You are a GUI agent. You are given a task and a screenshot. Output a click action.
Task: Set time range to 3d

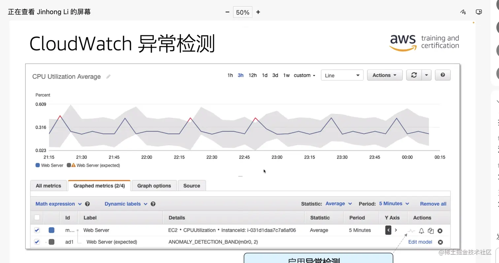pyautogui.click(x=275, y=75)
